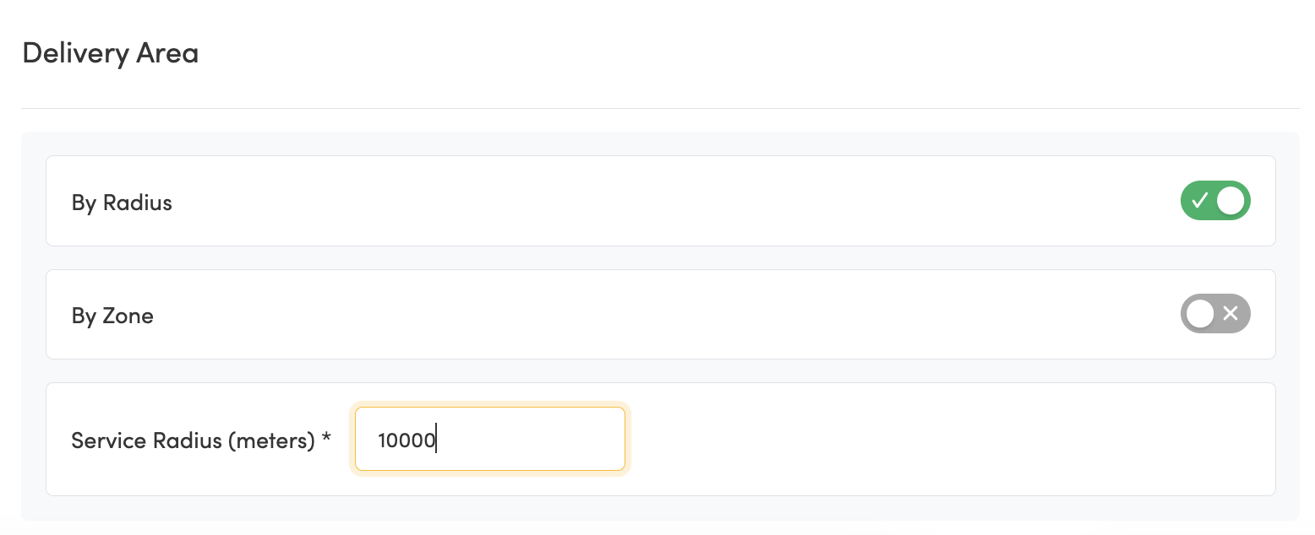Click blank middle area of By Zone row
Image resolution: width=1315 pixels, height=535 pixels.
[x=659, y=314]
